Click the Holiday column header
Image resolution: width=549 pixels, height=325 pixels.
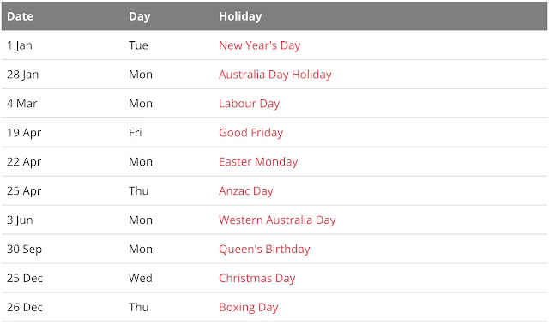click(240, 16)
